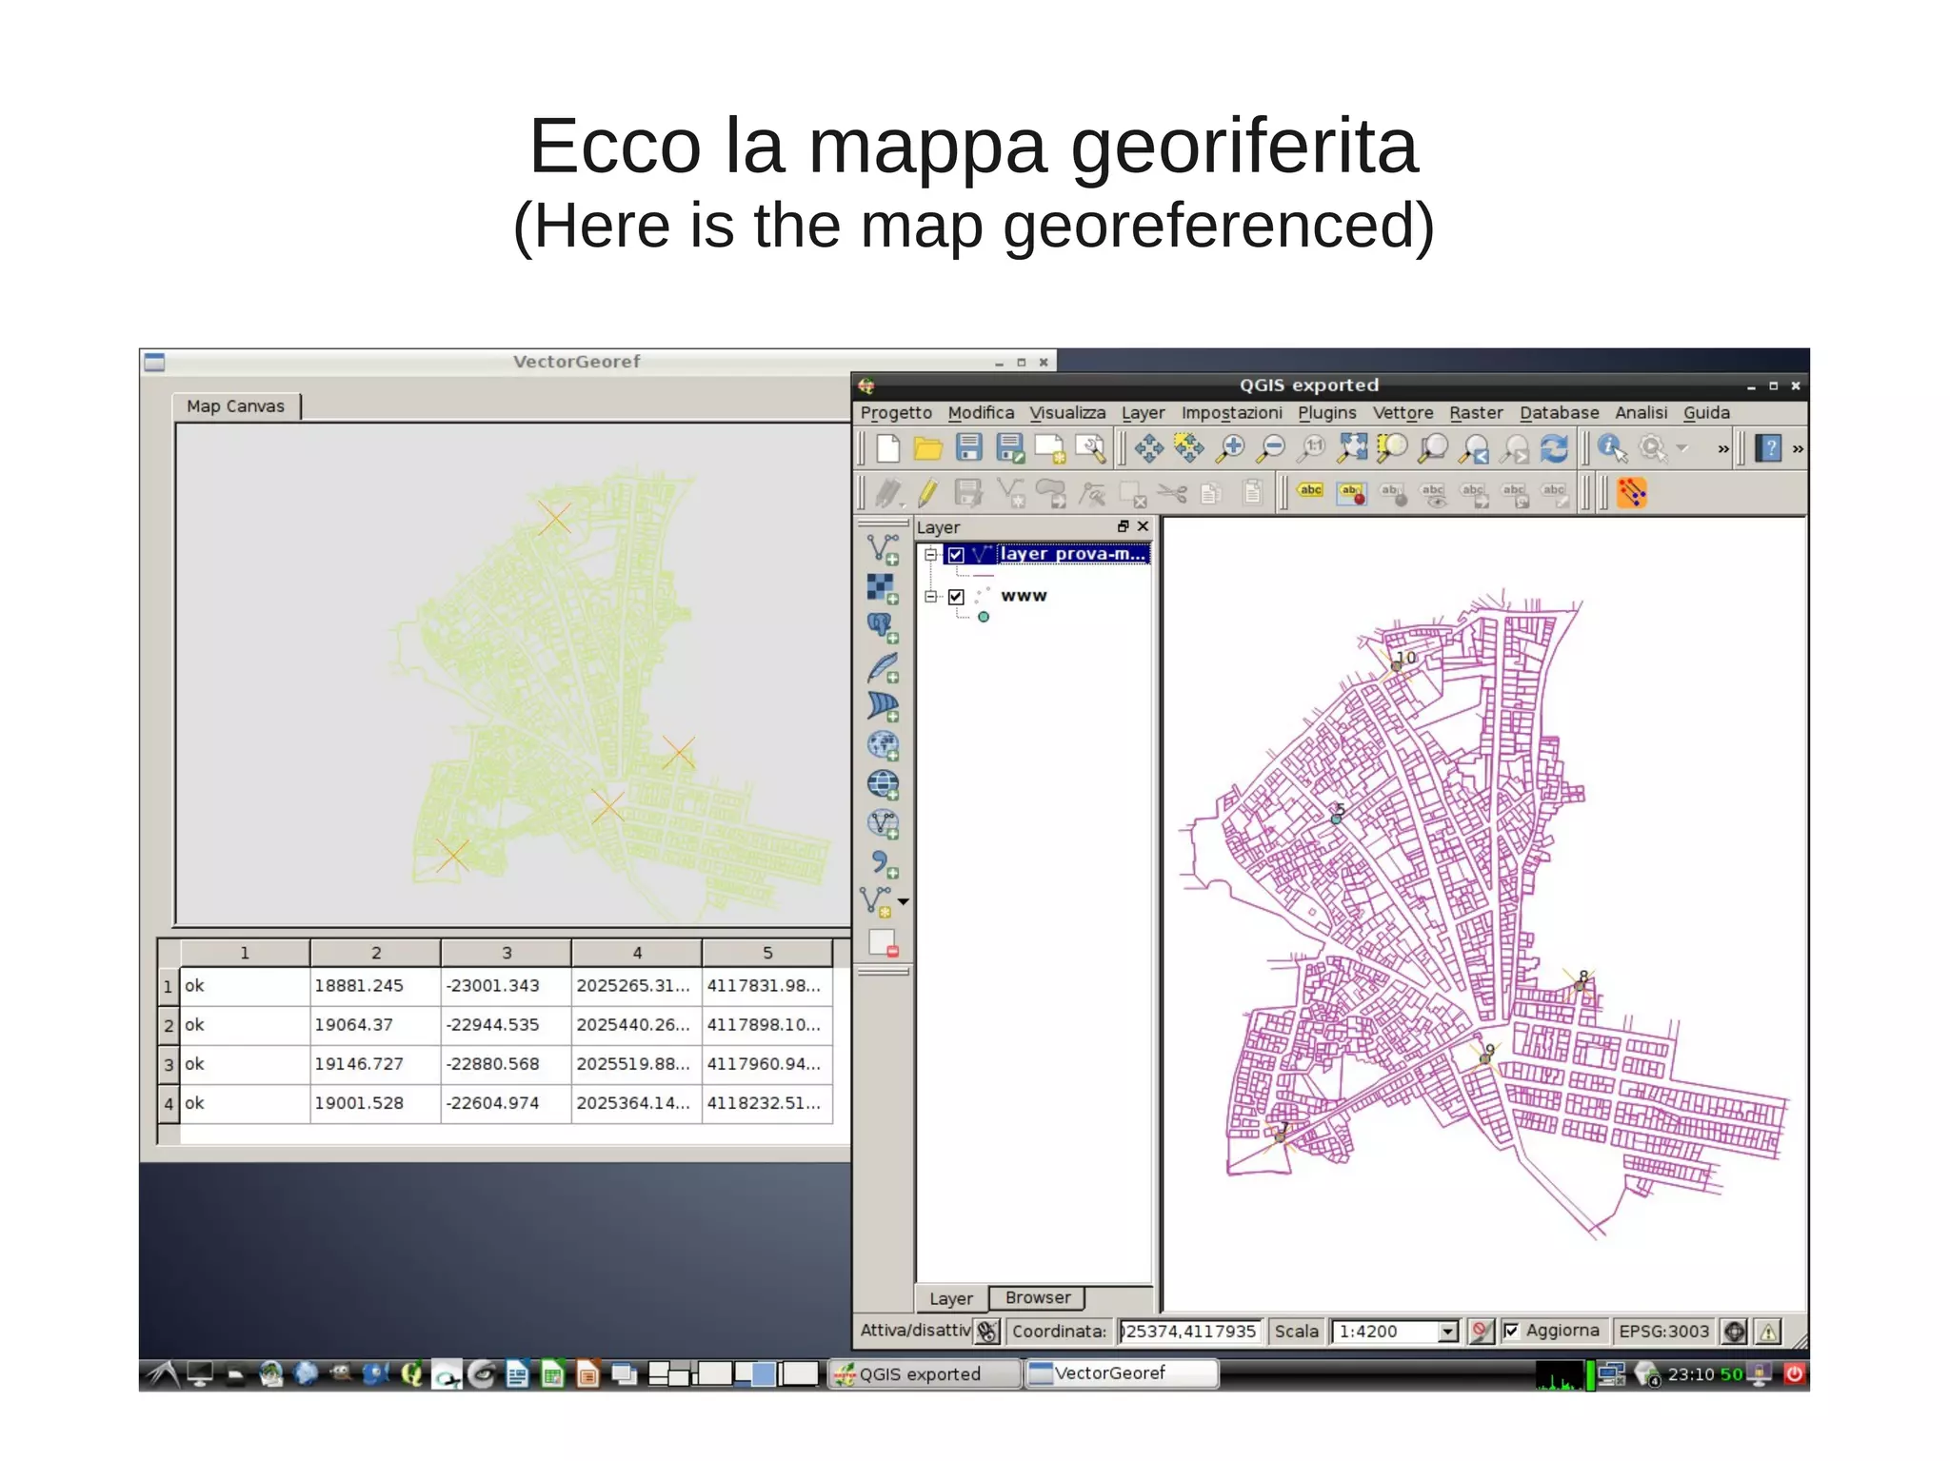The height and width of the screenshot is (1461, 1950).
Task: Expand hidden toolbar items chevron after Identify
Action: click(x=1722, y=449)
